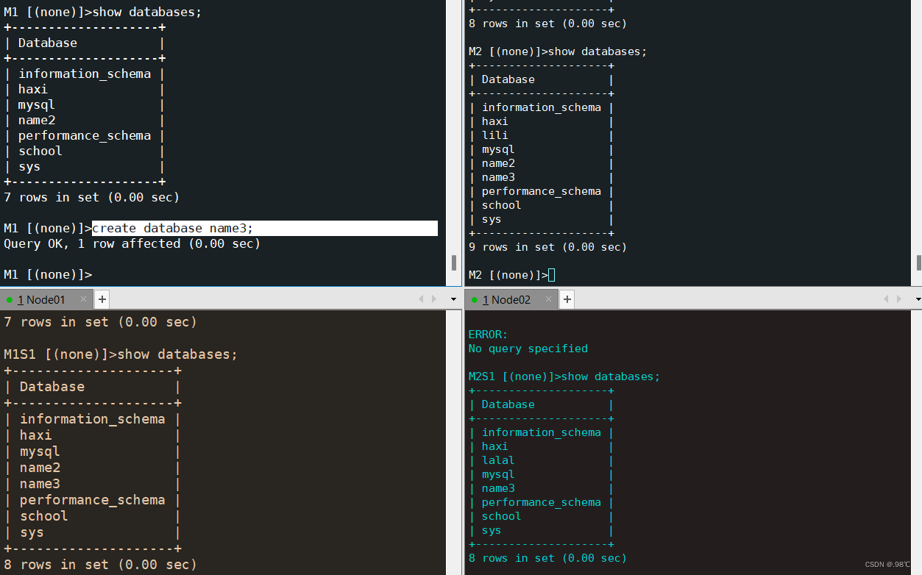The image size is (922, 575).
Task: Click the 'lili' database row
Action: click(495, 135)
